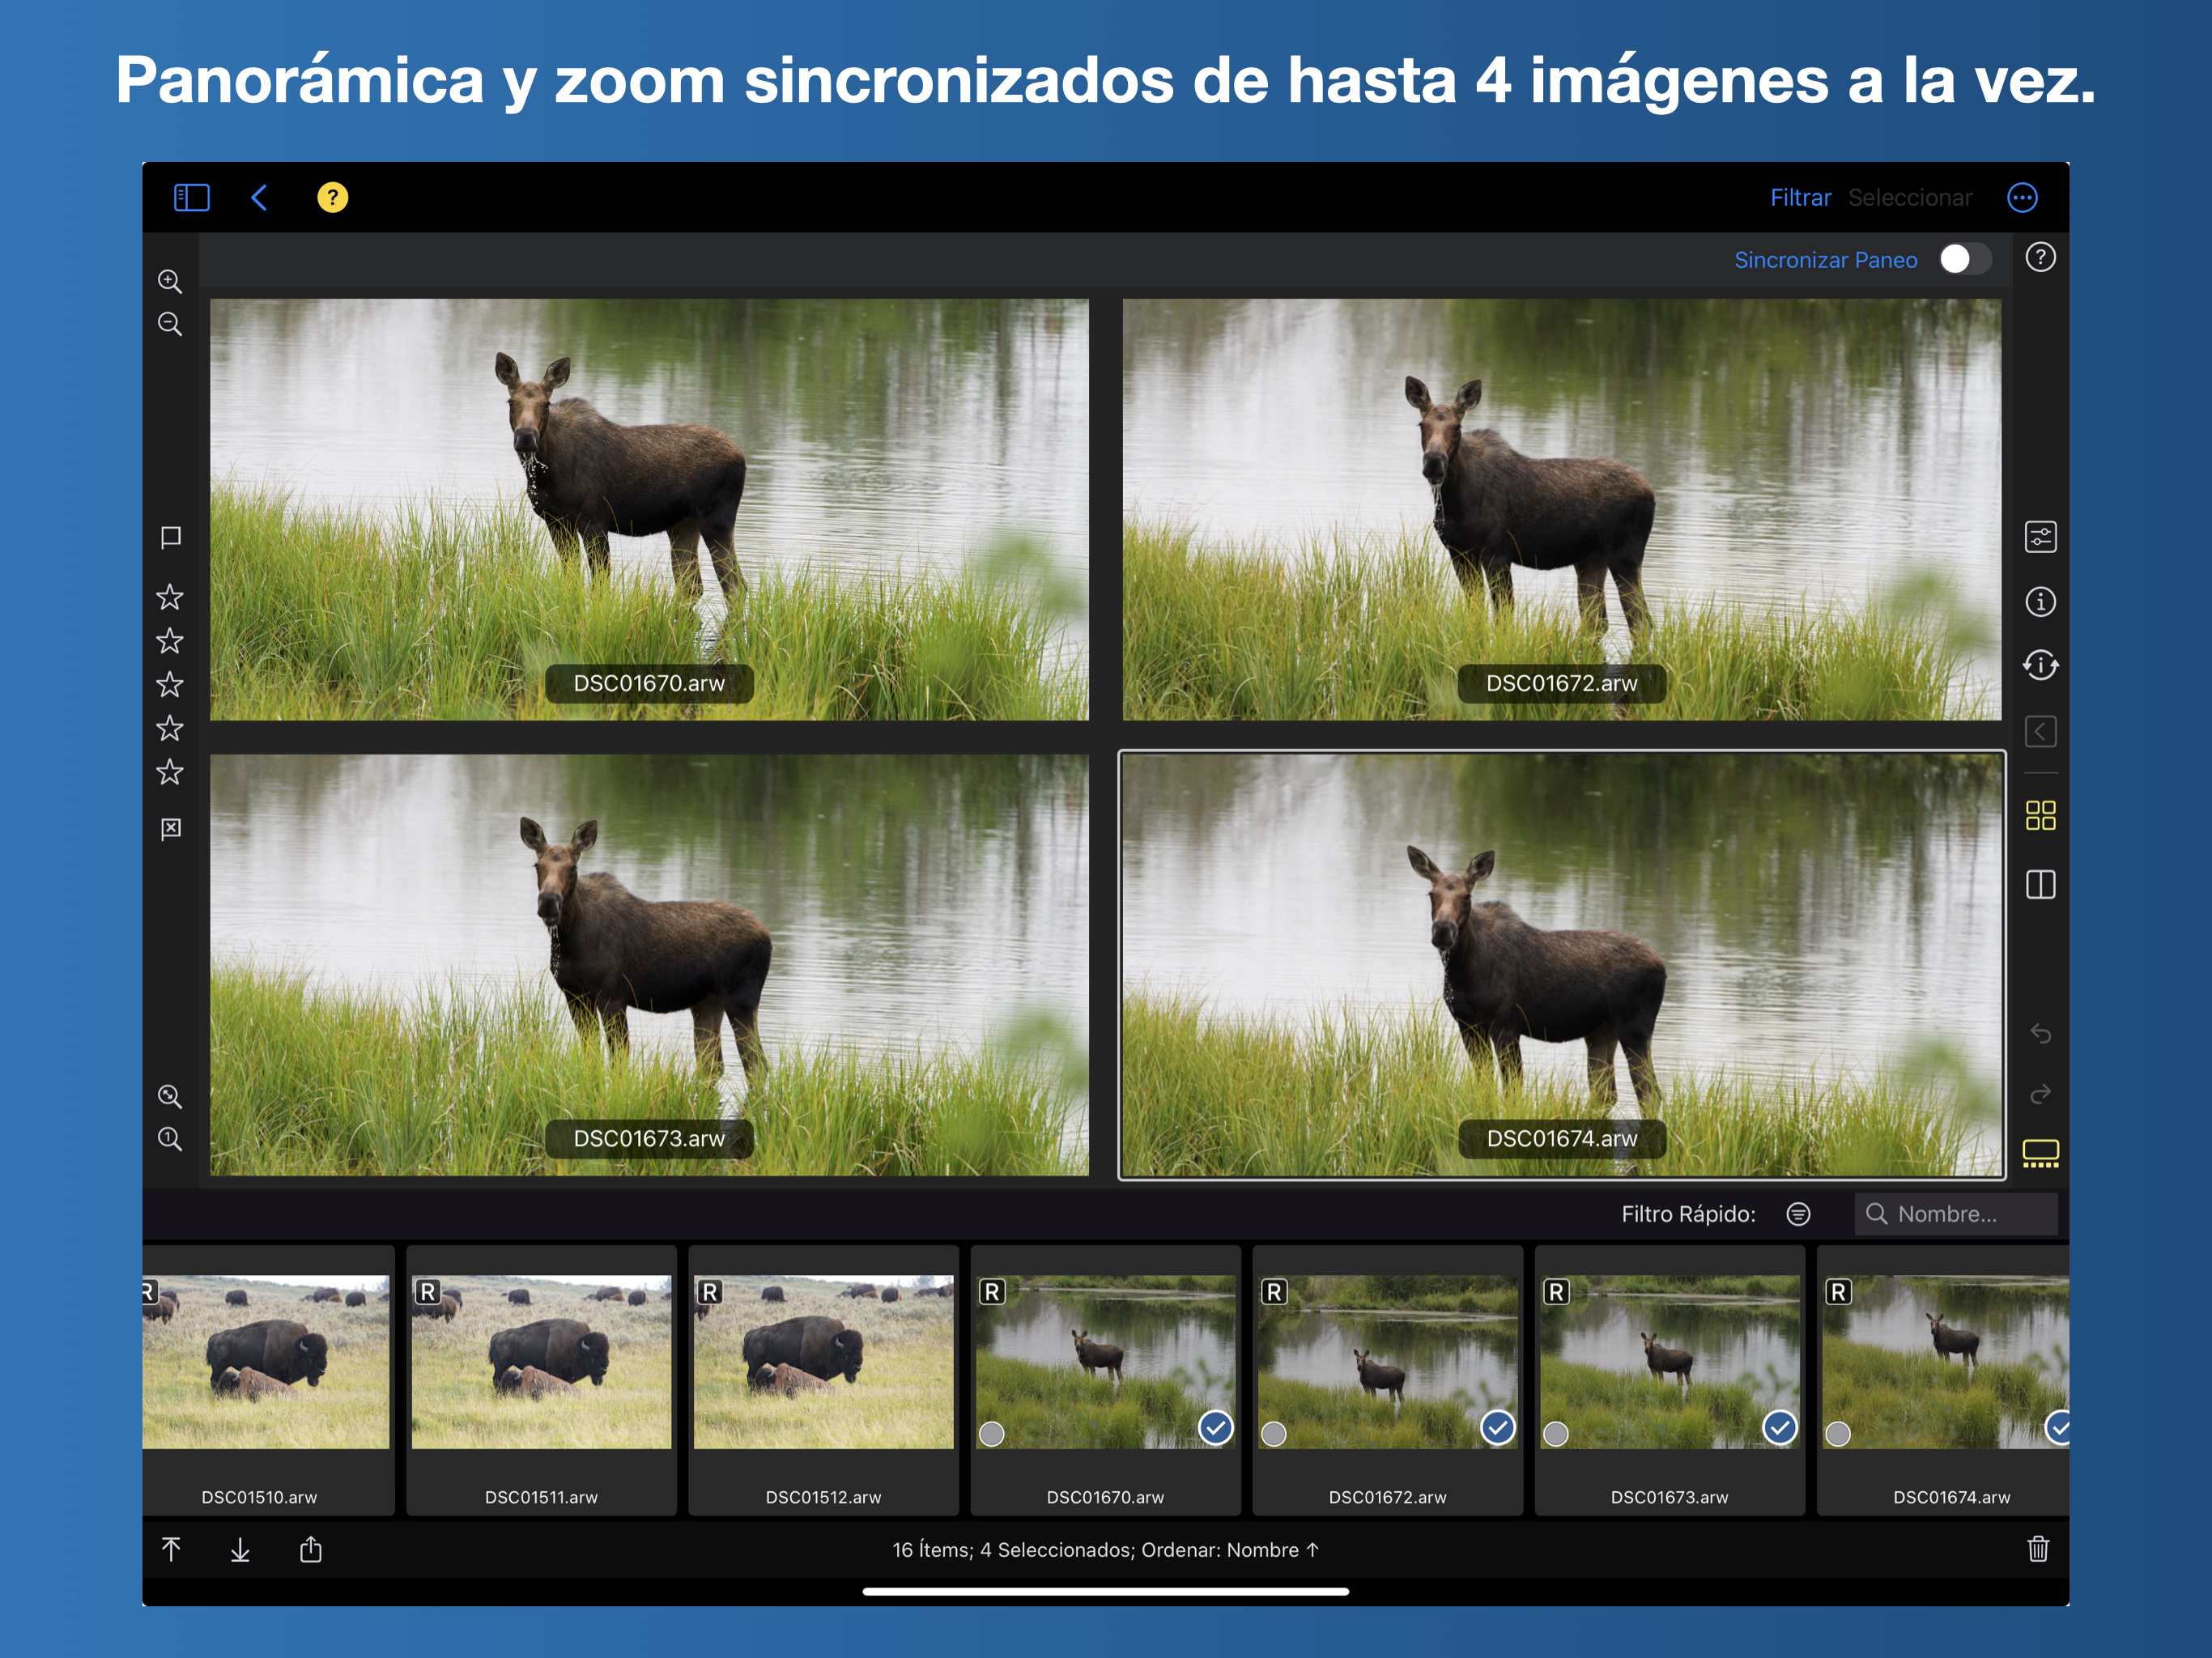
Task: Open the viewer help circle icon
Action: pyautogui.click(x=2040, y=258)
